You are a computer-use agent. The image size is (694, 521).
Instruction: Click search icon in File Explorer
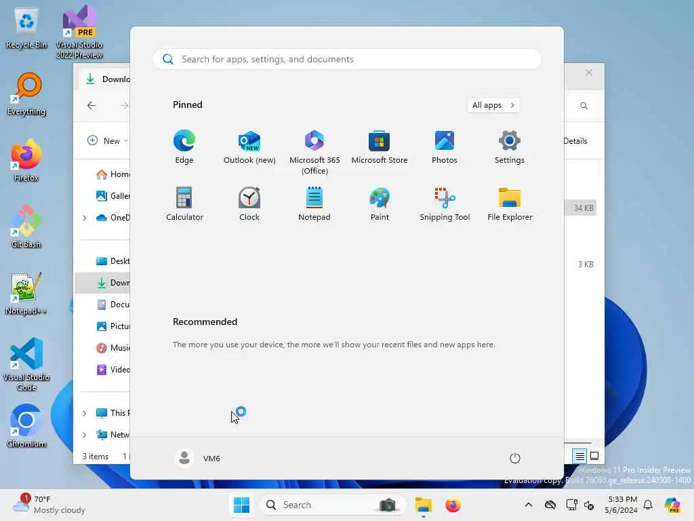[584, 105]
